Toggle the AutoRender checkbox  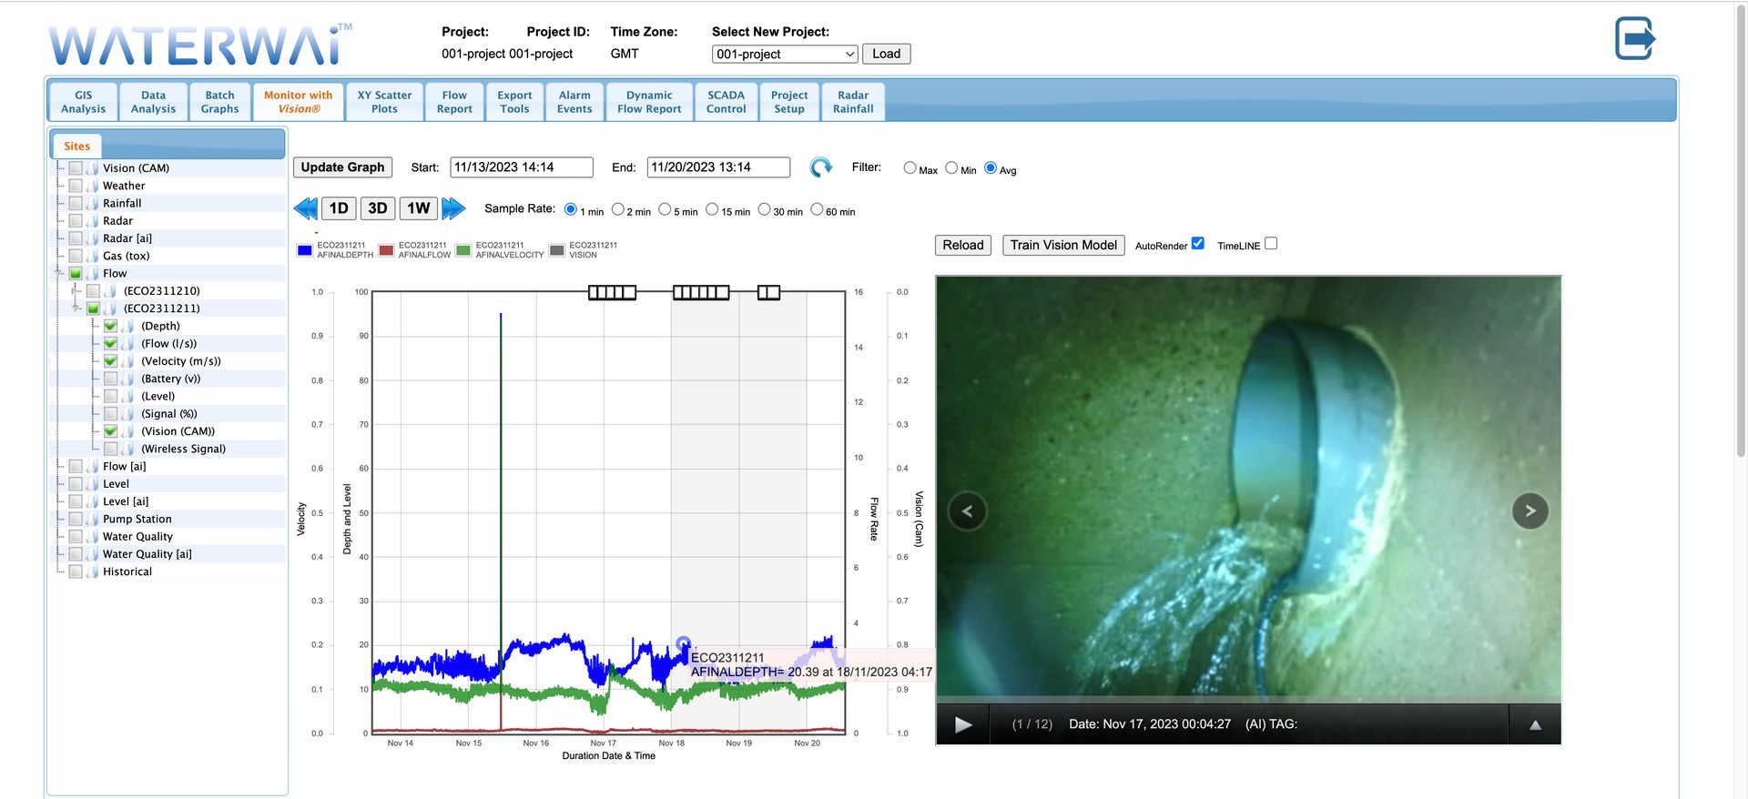click(1198, 244)
